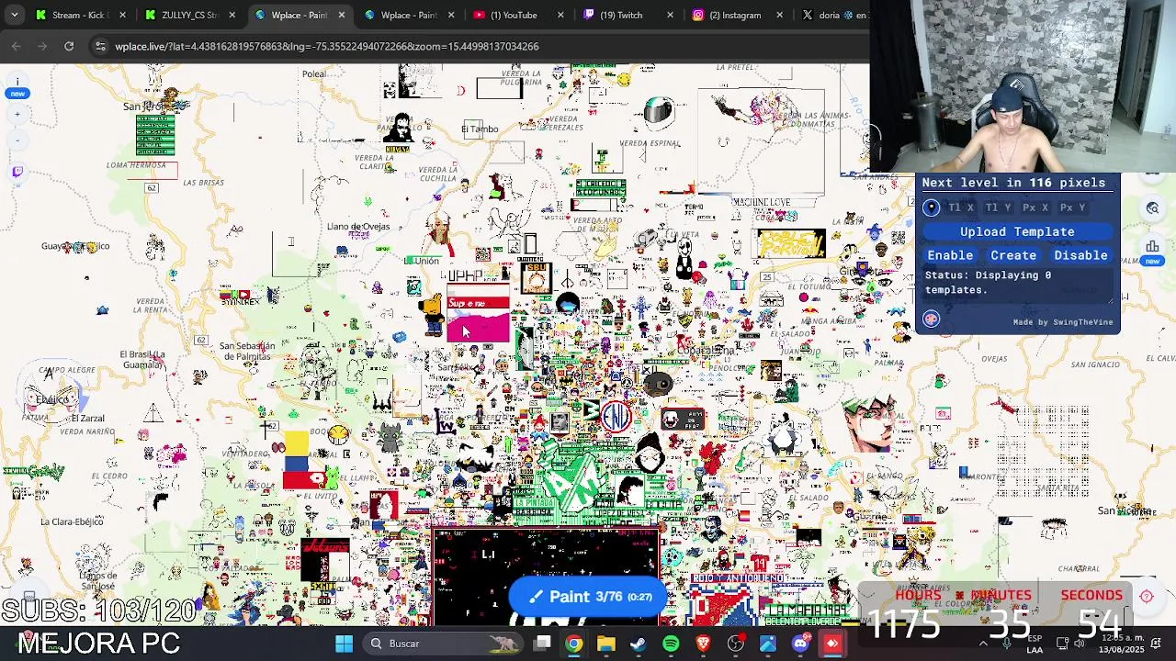Screen dimensions: 1176x661
Task: Open the red AnyDesk taskbar icon
Action: point(832,644)
